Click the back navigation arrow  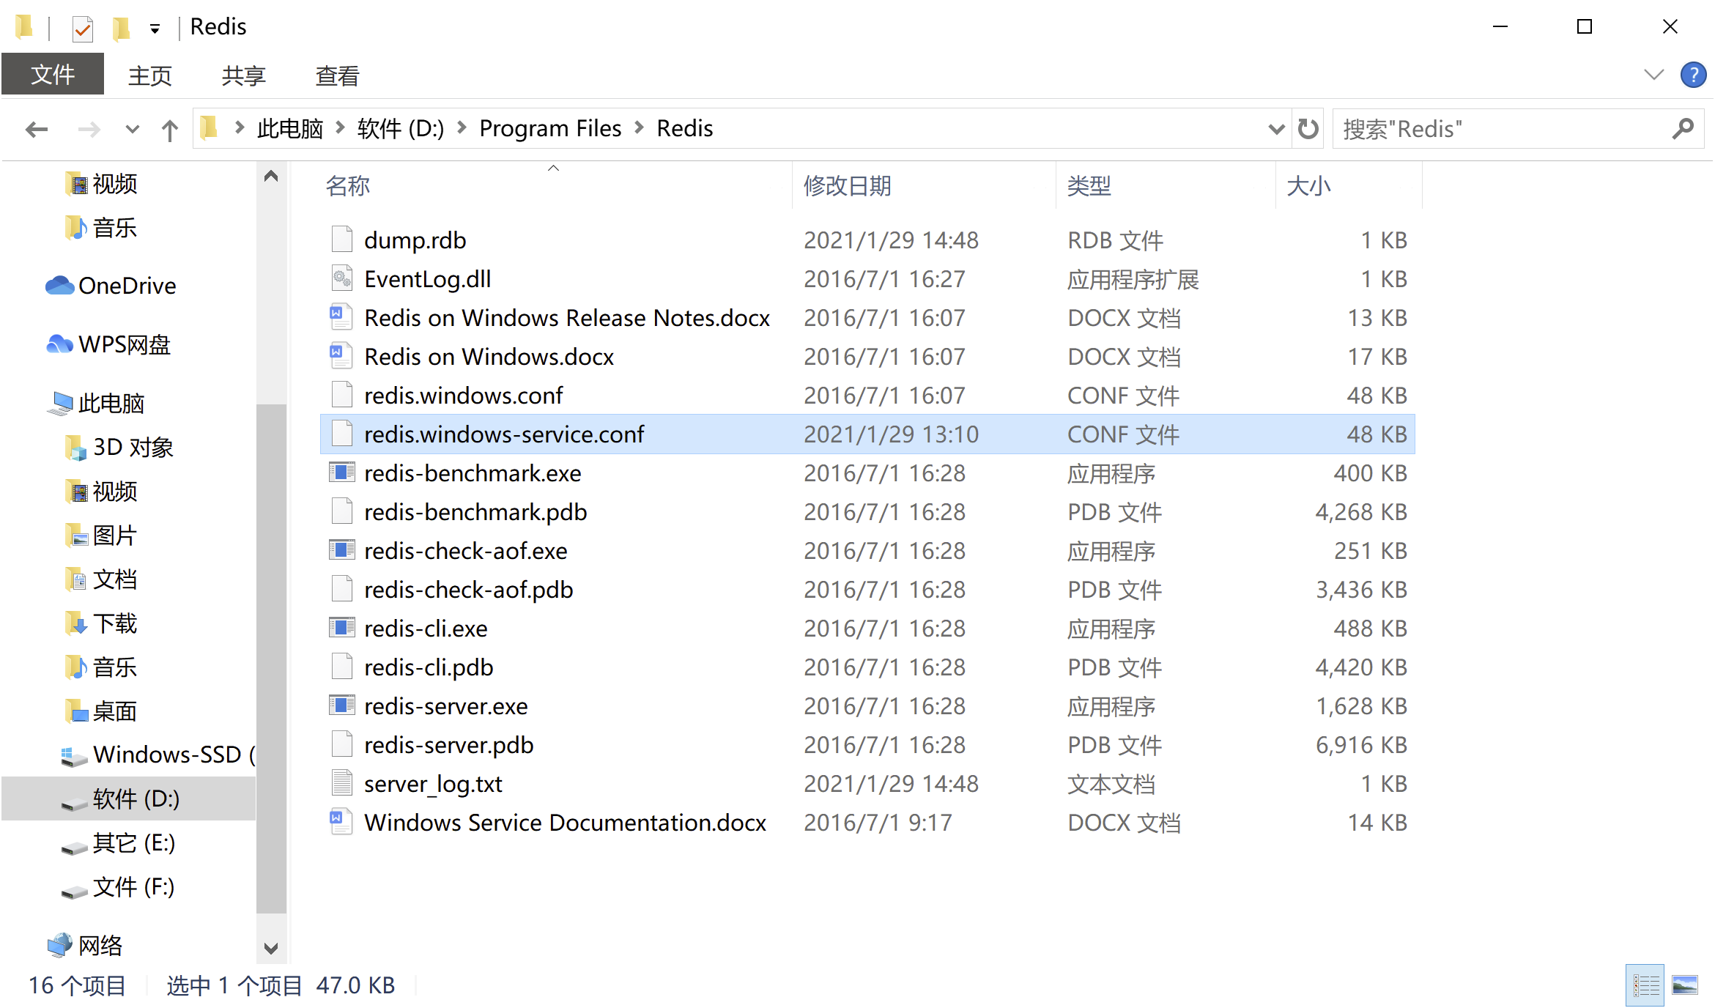pos(36,130)
